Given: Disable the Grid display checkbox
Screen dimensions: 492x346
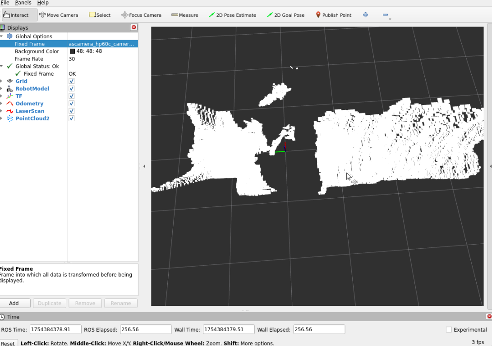Looking at the screenshot, I should (71, 81).
